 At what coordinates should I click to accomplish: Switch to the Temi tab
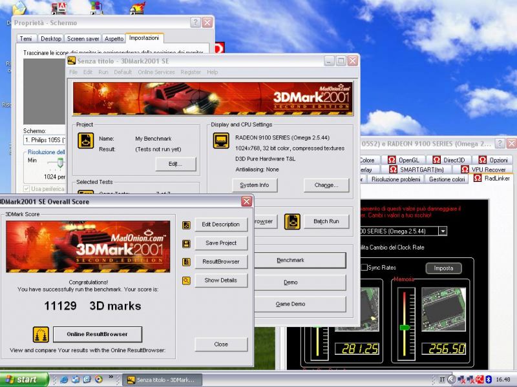click(26, 39)
